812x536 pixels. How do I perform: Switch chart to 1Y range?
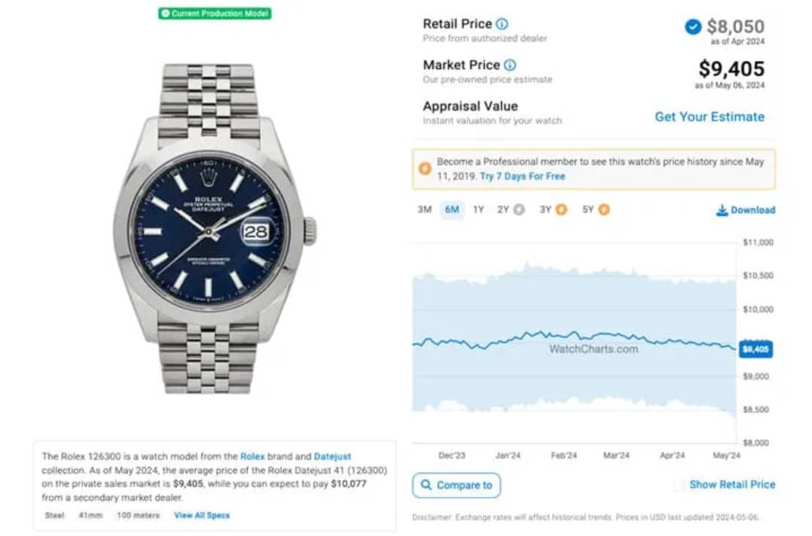point(478,209)
